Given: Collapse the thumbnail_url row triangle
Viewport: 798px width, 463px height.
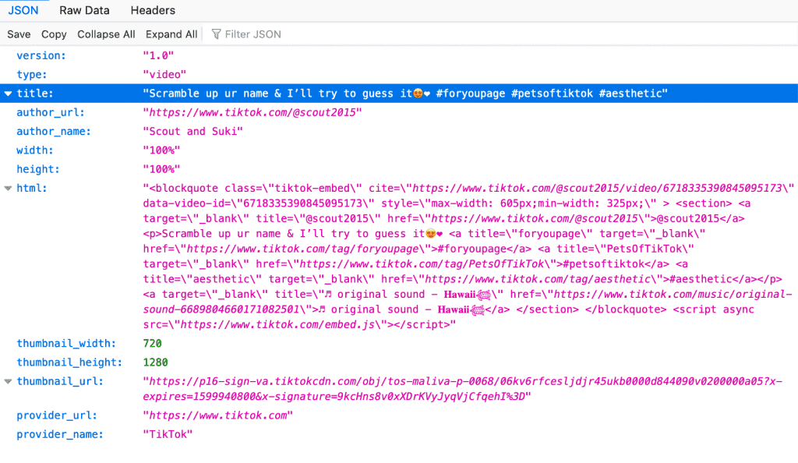Looking at the screenshot, I should [x=9, y=382].
